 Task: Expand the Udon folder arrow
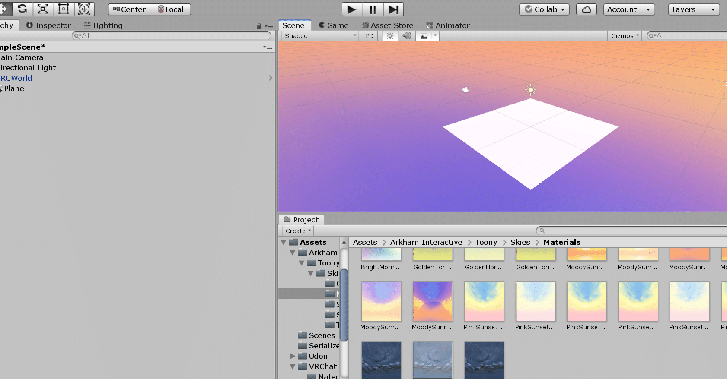pyautogui.click(x=293, y=356)
